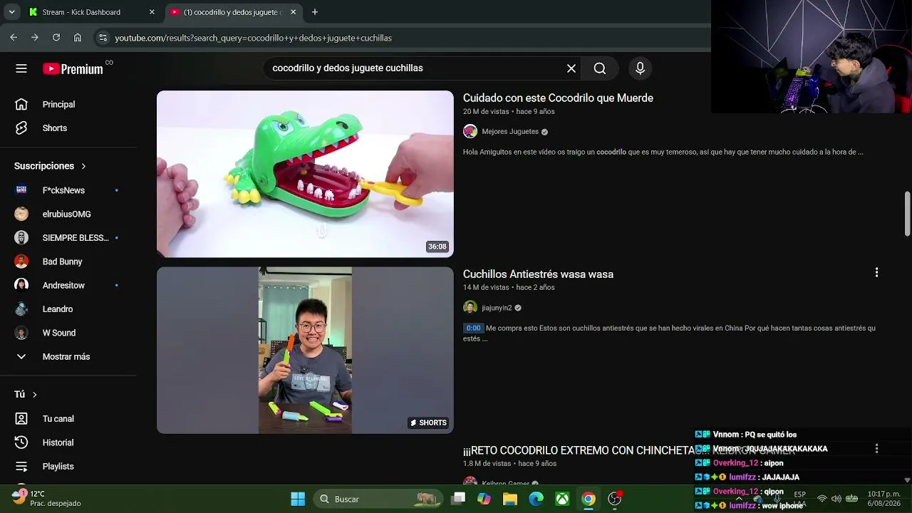Viewport: 912px width, 513px height.
Task: Expand the Tú section
Action: coord(26,395)
